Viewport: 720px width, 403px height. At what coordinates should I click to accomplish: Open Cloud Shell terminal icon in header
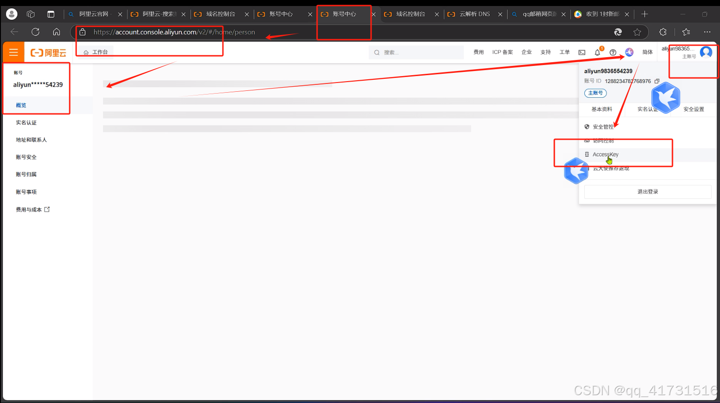click(582, 53)
